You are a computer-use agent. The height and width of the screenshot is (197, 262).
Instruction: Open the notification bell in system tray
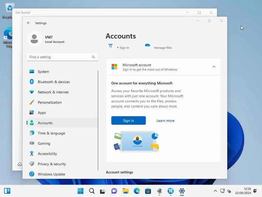[x=255, y=191]
